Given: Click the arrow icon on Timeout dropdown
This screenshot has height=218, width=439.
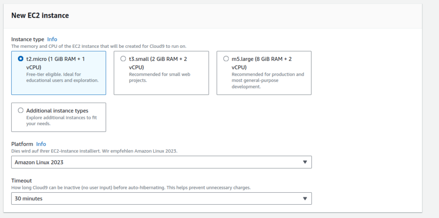Looking at the screenshot, I should tap(305, 199).
